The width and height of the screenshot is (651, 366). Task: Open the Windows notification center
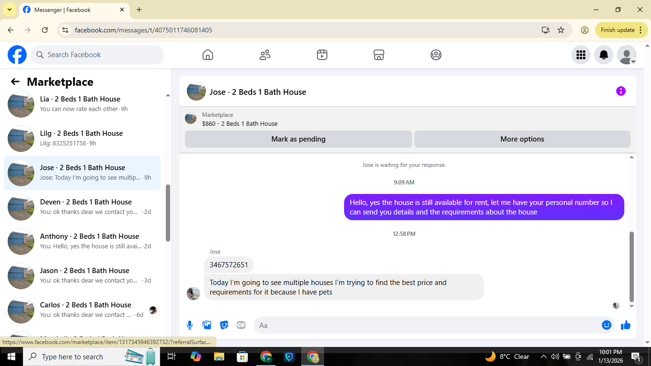point(636,356)
